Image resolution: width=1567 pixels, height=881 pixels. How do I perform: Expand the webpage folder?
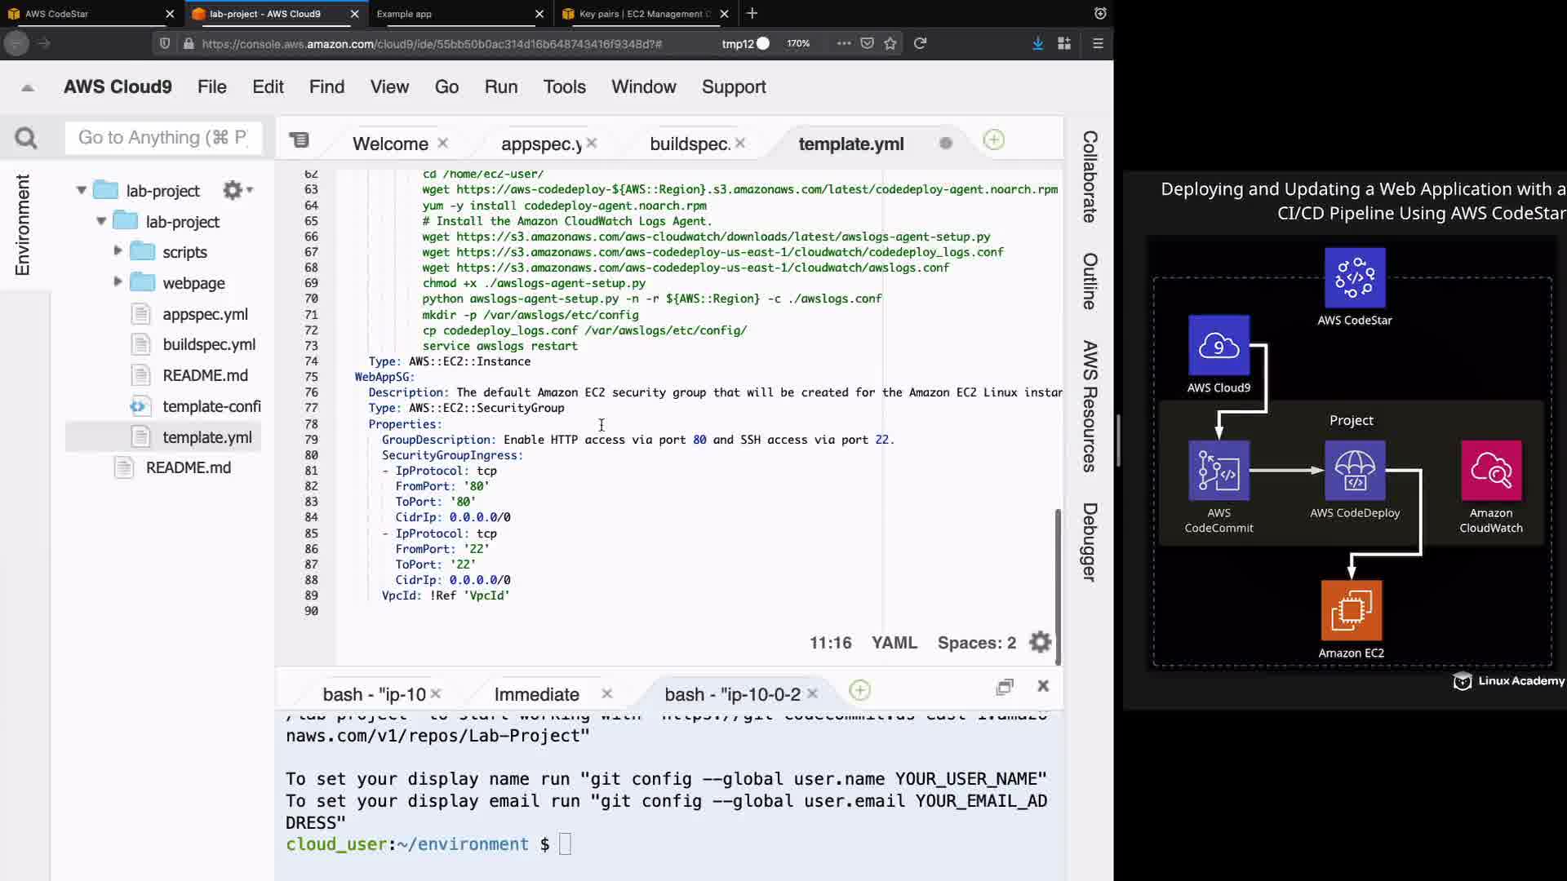coord(118,282)
